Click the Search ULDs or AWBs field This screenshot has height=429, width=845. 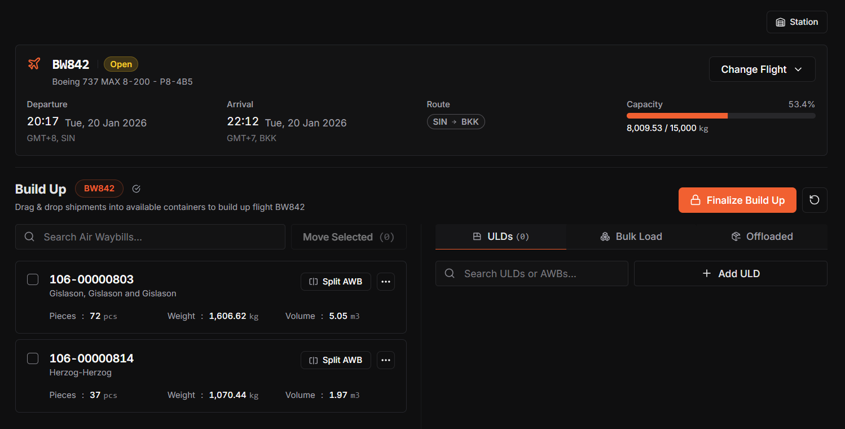point(531,273)
